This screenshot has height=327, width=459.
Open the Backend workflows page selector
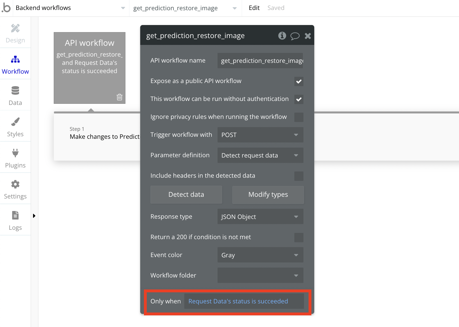(70, 8)
